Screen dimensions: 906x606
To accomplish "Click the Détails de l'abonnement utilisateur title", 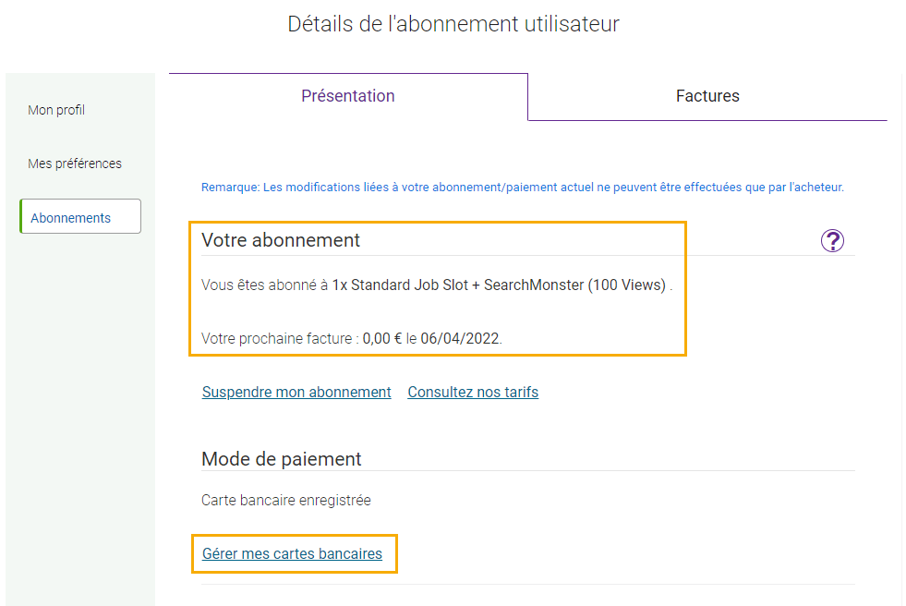I will (453, 24).
